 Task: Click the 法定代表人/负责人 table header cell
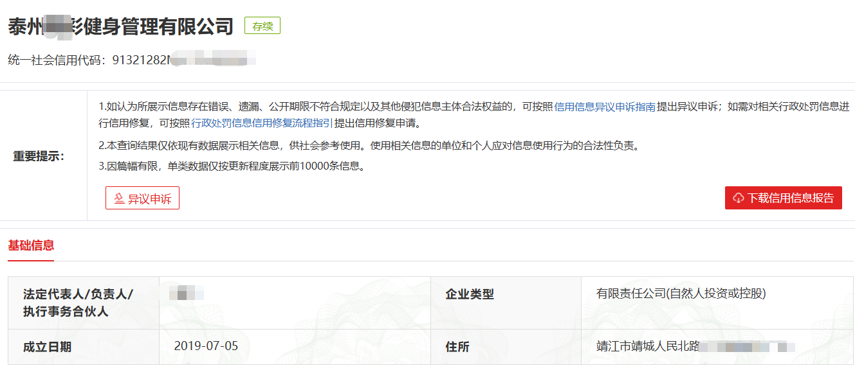(x=84, y=303)
